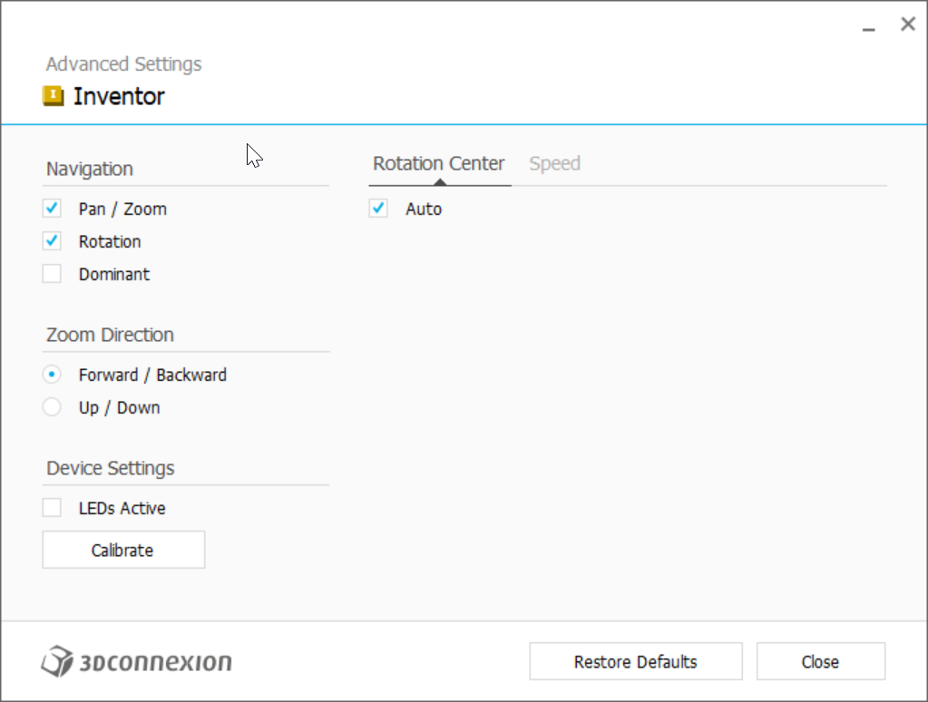Click the Advanced Settings heading text
928x702 pixels.
(x=123, y=63)
